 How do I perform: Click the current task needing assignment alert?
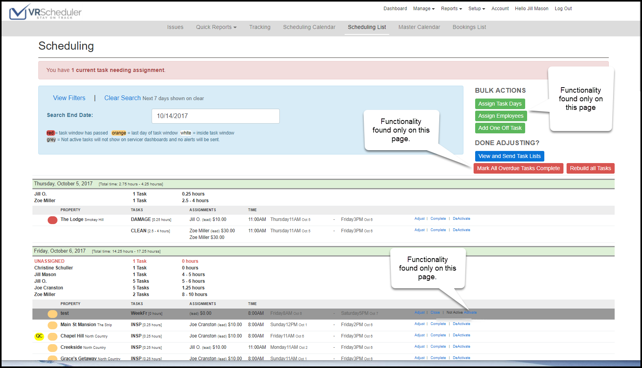pyautogui.click(x=323, y=70)
